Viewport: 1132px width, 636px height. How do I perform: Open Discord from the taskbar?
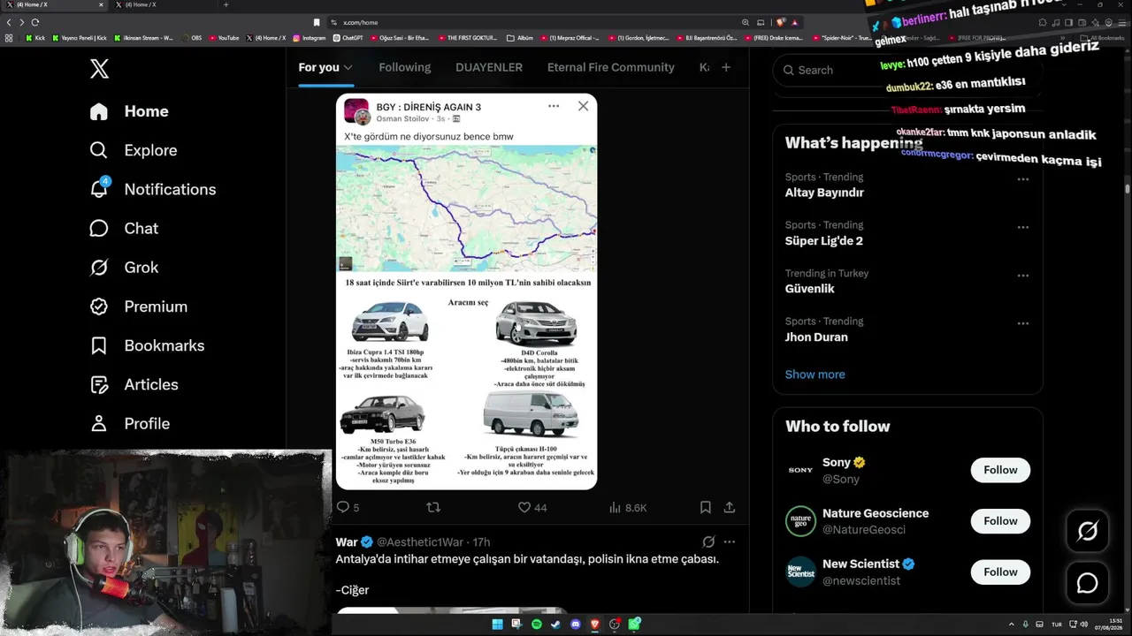click(x=576, y=625)
